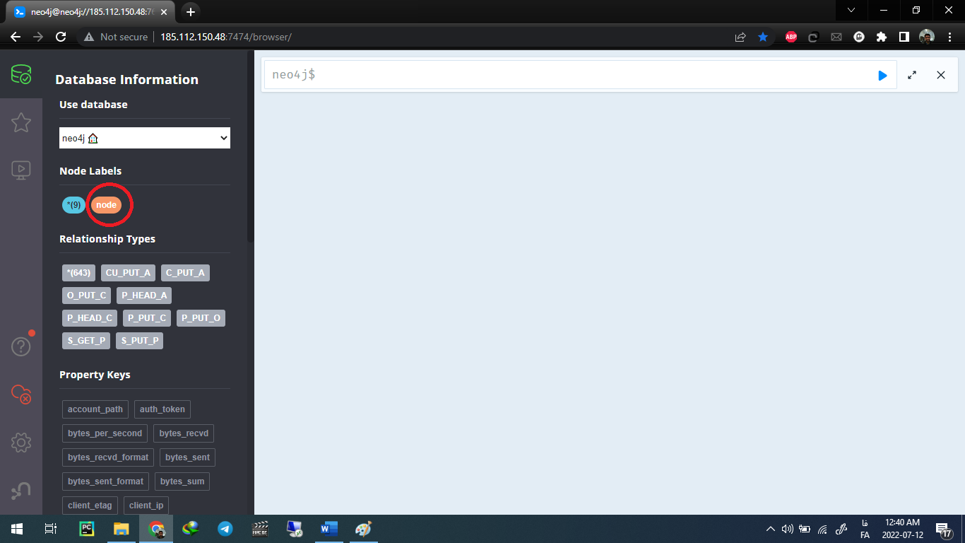
Task: Run the query with the play button
Action: click(x=882, y=75)
